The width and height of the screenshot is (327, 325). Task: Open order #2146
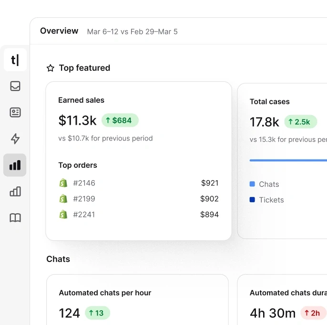pyautogui.click(x=84, y=183)
